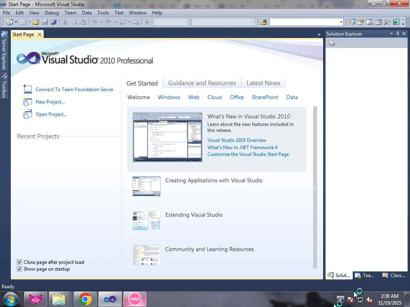Click Customize the Visual Studio Start Page link
The width and height of the screenshot is (410, 307).
(248, 154)
